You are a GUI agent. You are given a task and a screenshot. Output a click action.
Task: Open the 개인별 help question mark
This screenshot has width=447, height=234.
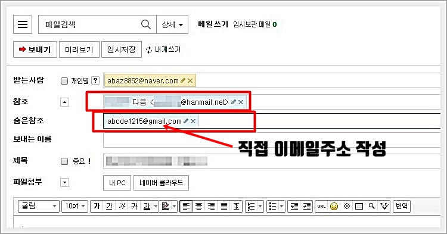tap(95, 80)
